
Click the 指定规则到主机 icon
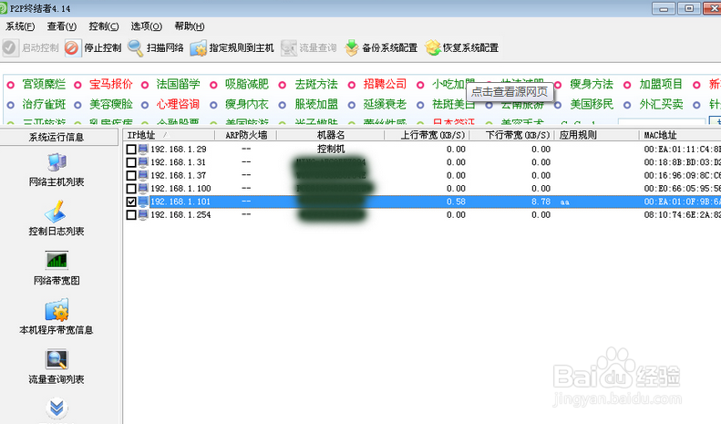(x=198, y=47)
